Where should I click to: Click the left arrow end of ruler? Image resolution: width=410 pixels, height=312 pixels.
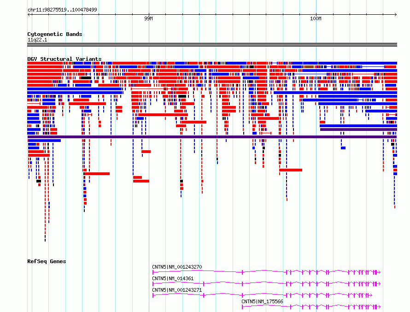point(29,14)
